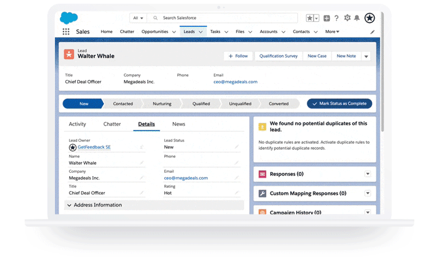Edit the Phone field pencil icon
Screen dimensions: 439x271
pyautogui.click(x=237, y=163)
